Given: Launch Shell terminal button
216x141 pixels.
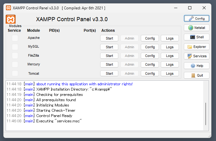Looking at the screenshot, I should 197,37.
